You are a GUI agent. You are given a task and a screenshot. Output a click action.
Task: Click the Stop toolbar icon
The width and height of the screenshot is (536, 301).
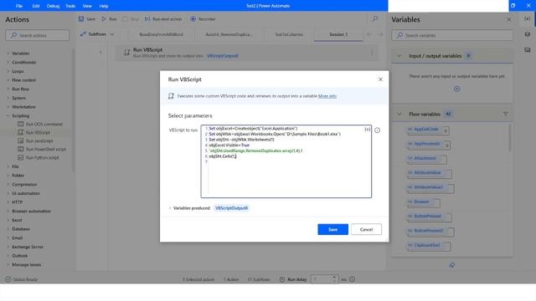131,19
